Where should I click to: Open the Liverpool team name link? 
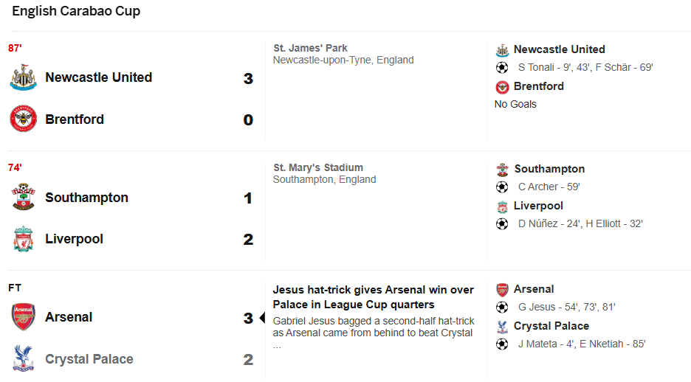74,239
